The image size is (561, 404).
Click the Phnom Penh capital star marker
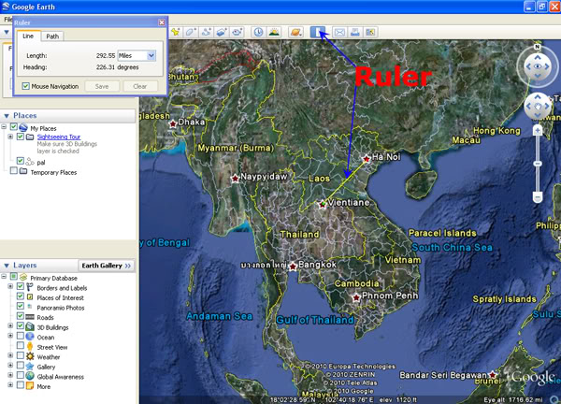356,297
